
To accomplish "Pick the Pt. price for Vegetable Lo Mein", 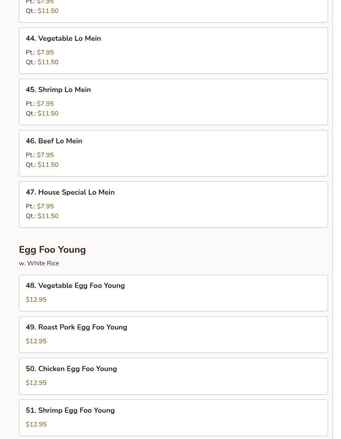I will (x=45, y=53).
